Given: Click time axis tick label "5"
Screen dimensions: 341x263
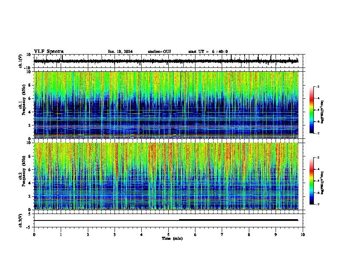Looking at the screenshot, I should pos(168,235).
